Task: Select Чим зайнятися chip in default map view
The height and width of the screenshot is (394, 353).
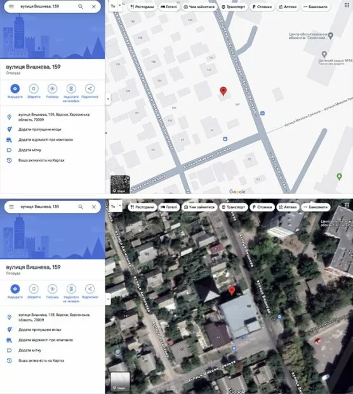Action: point(199,7)
